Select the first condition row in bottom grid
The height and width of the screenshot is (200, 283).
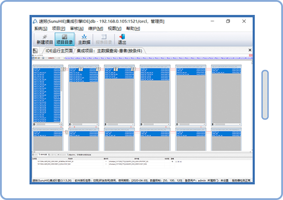point(103,162)
